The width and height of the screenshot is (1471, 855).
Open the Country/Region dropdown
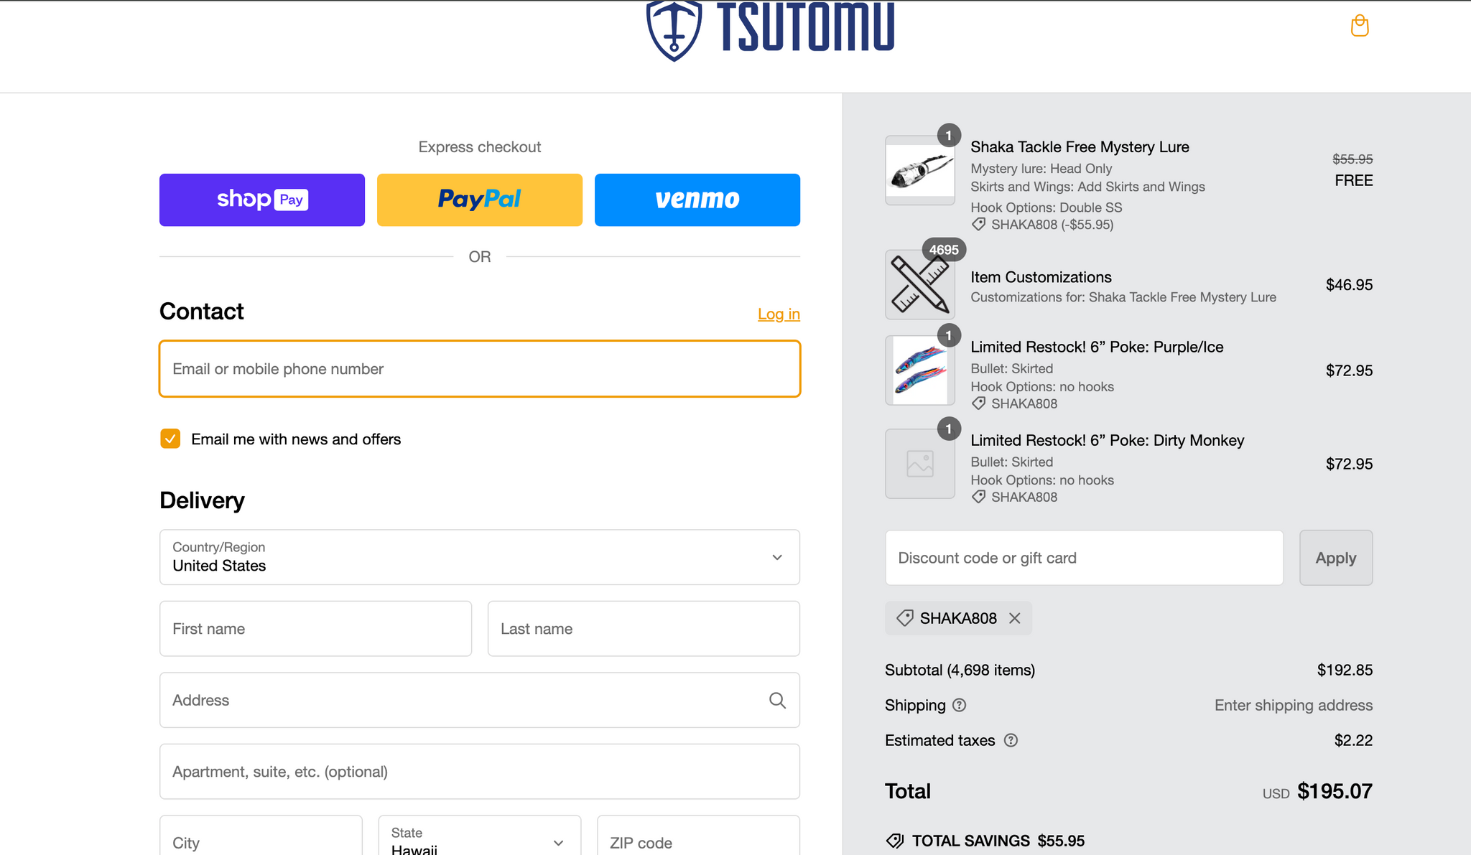[480, 557]
